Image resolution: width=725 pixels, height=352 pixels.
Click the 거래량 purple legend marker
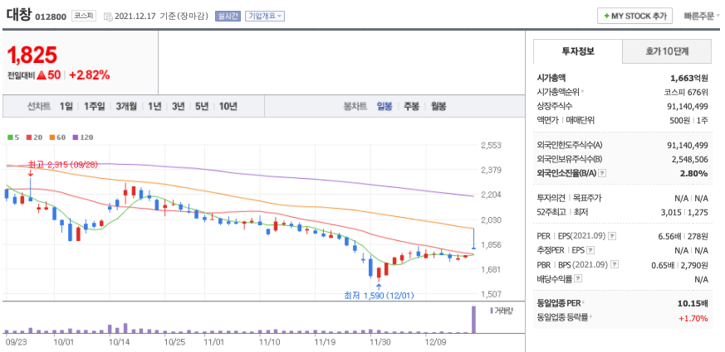click(x=491, y=311)
